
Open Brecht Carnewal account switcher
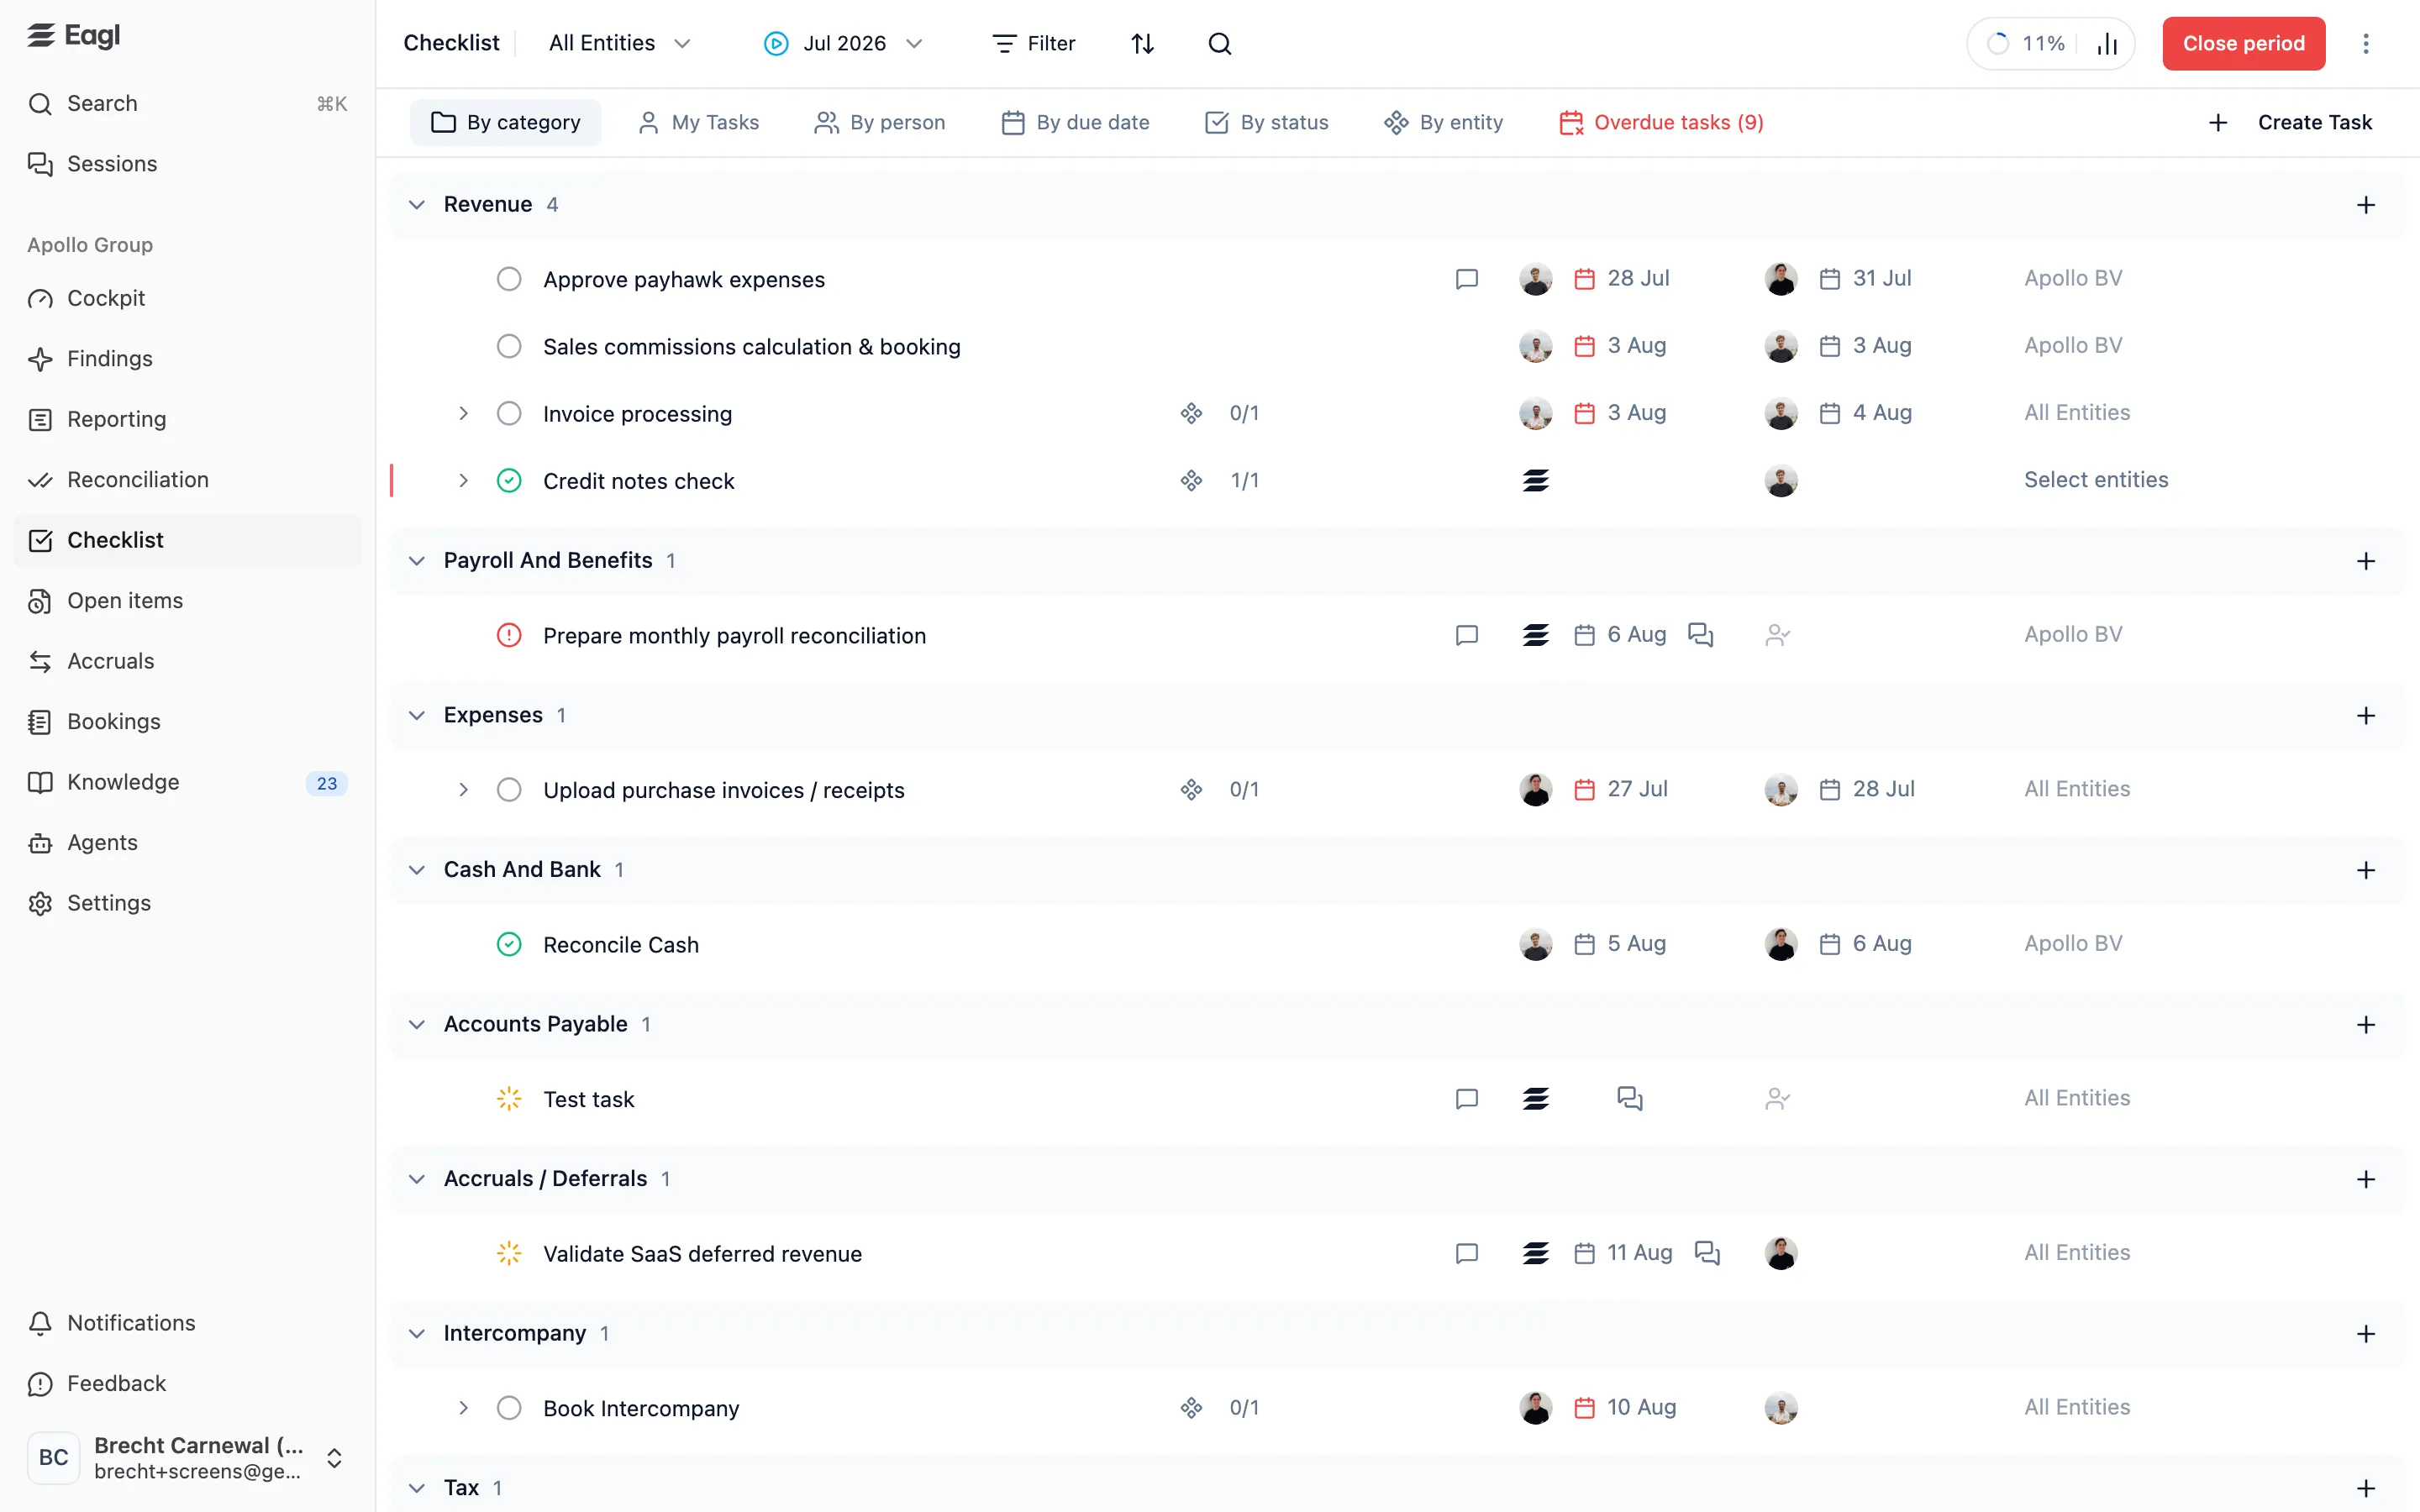[x=187, y=1458]
